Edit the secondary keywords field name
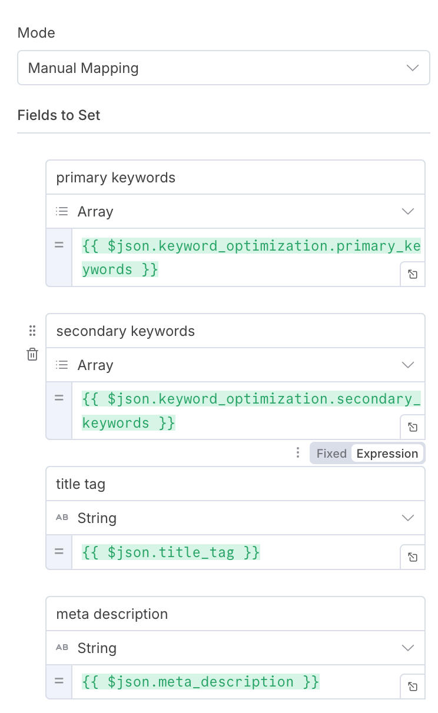Screen dimensions: 438x713 pos(235,331)
